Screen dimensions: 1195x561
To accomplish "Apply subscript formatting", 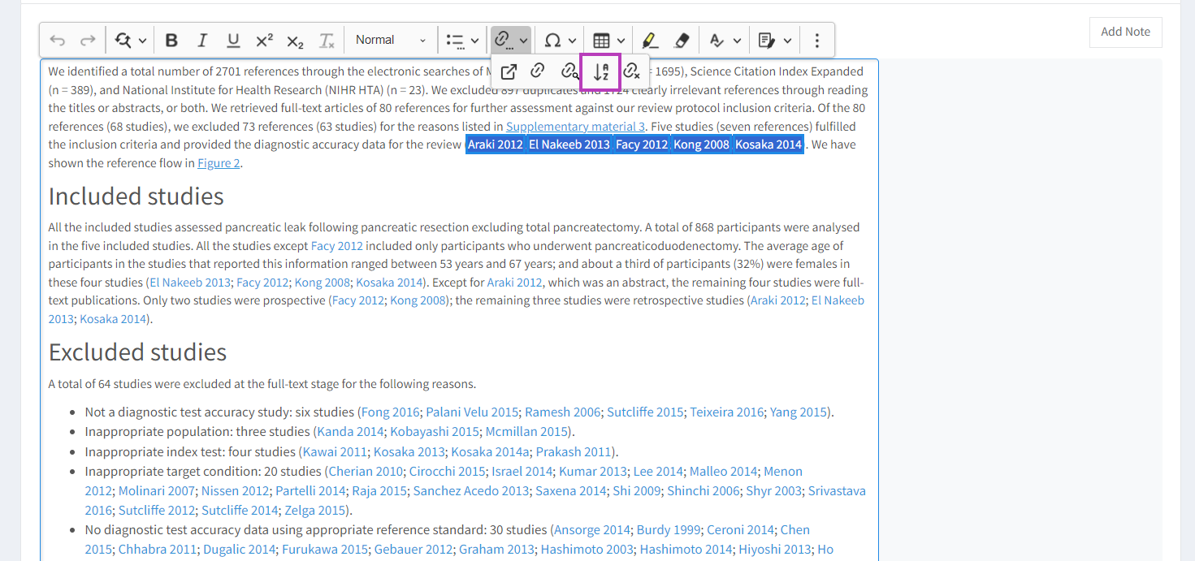I will 295,41.
